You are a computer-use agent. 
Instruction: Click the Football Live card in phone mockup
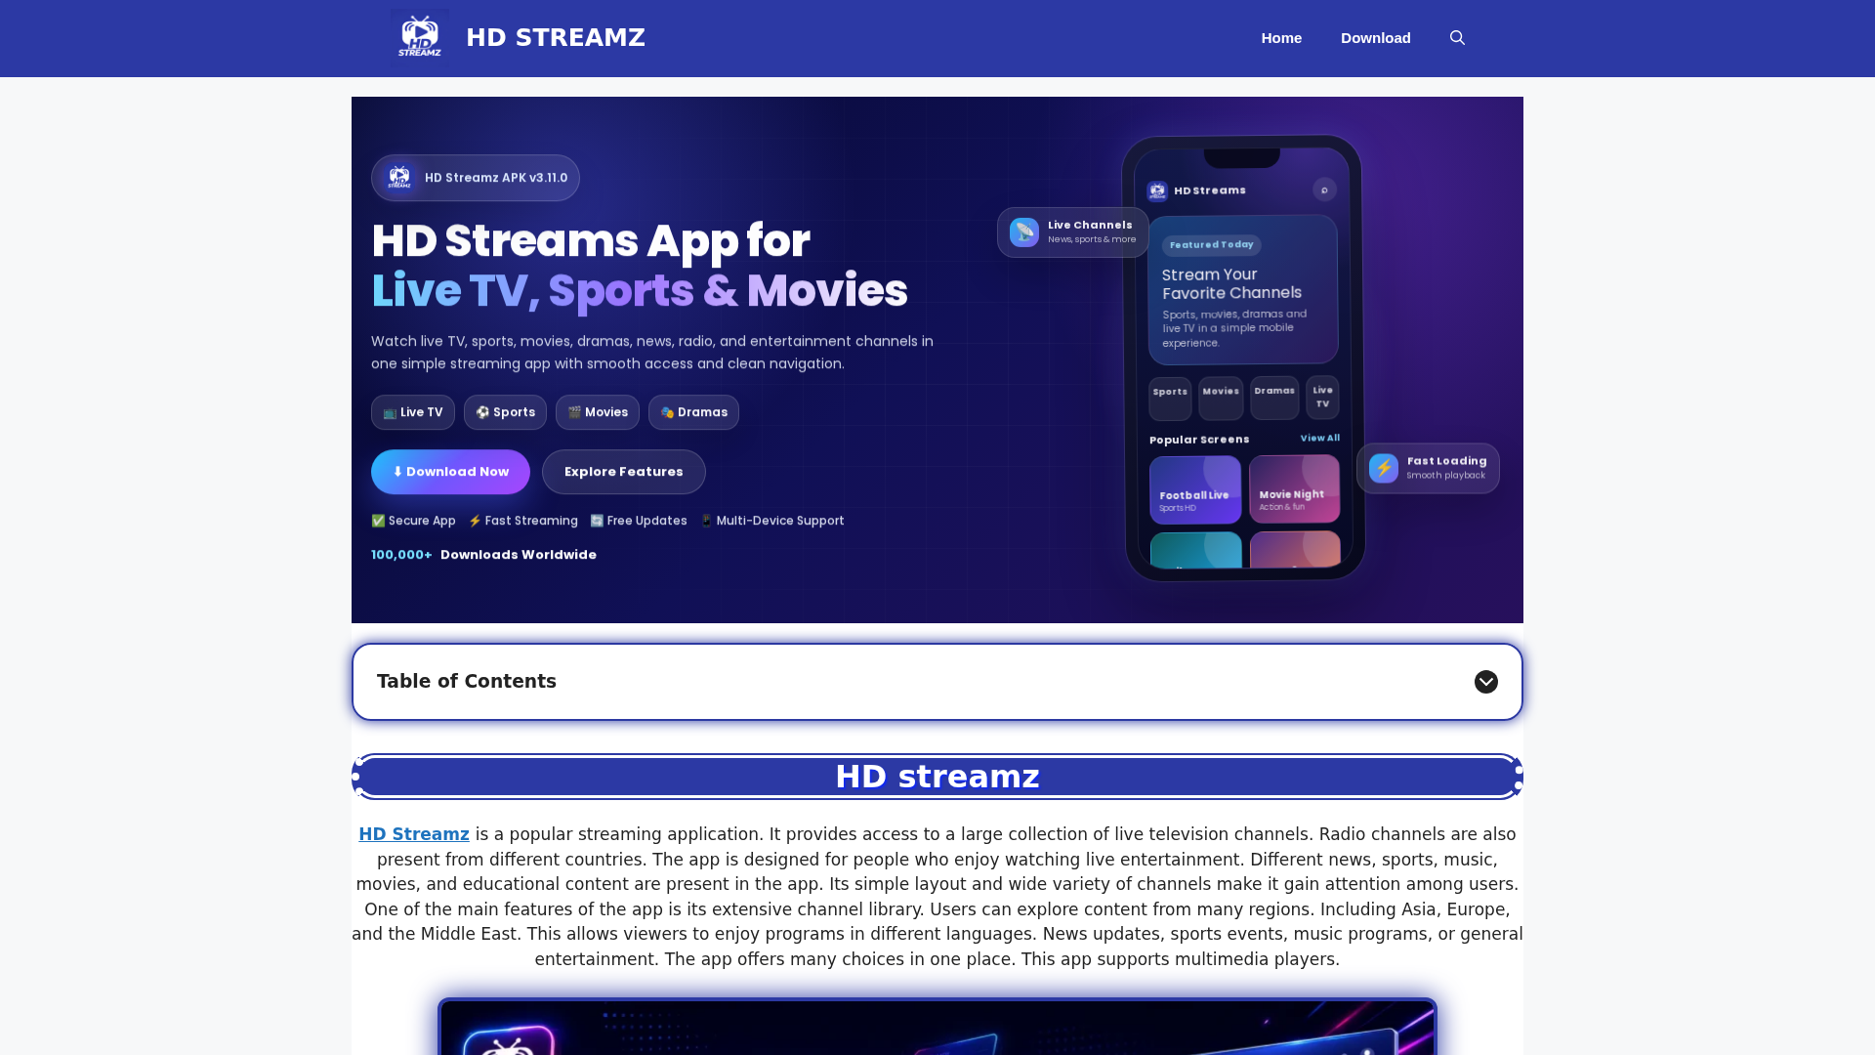coord(1195,490)
